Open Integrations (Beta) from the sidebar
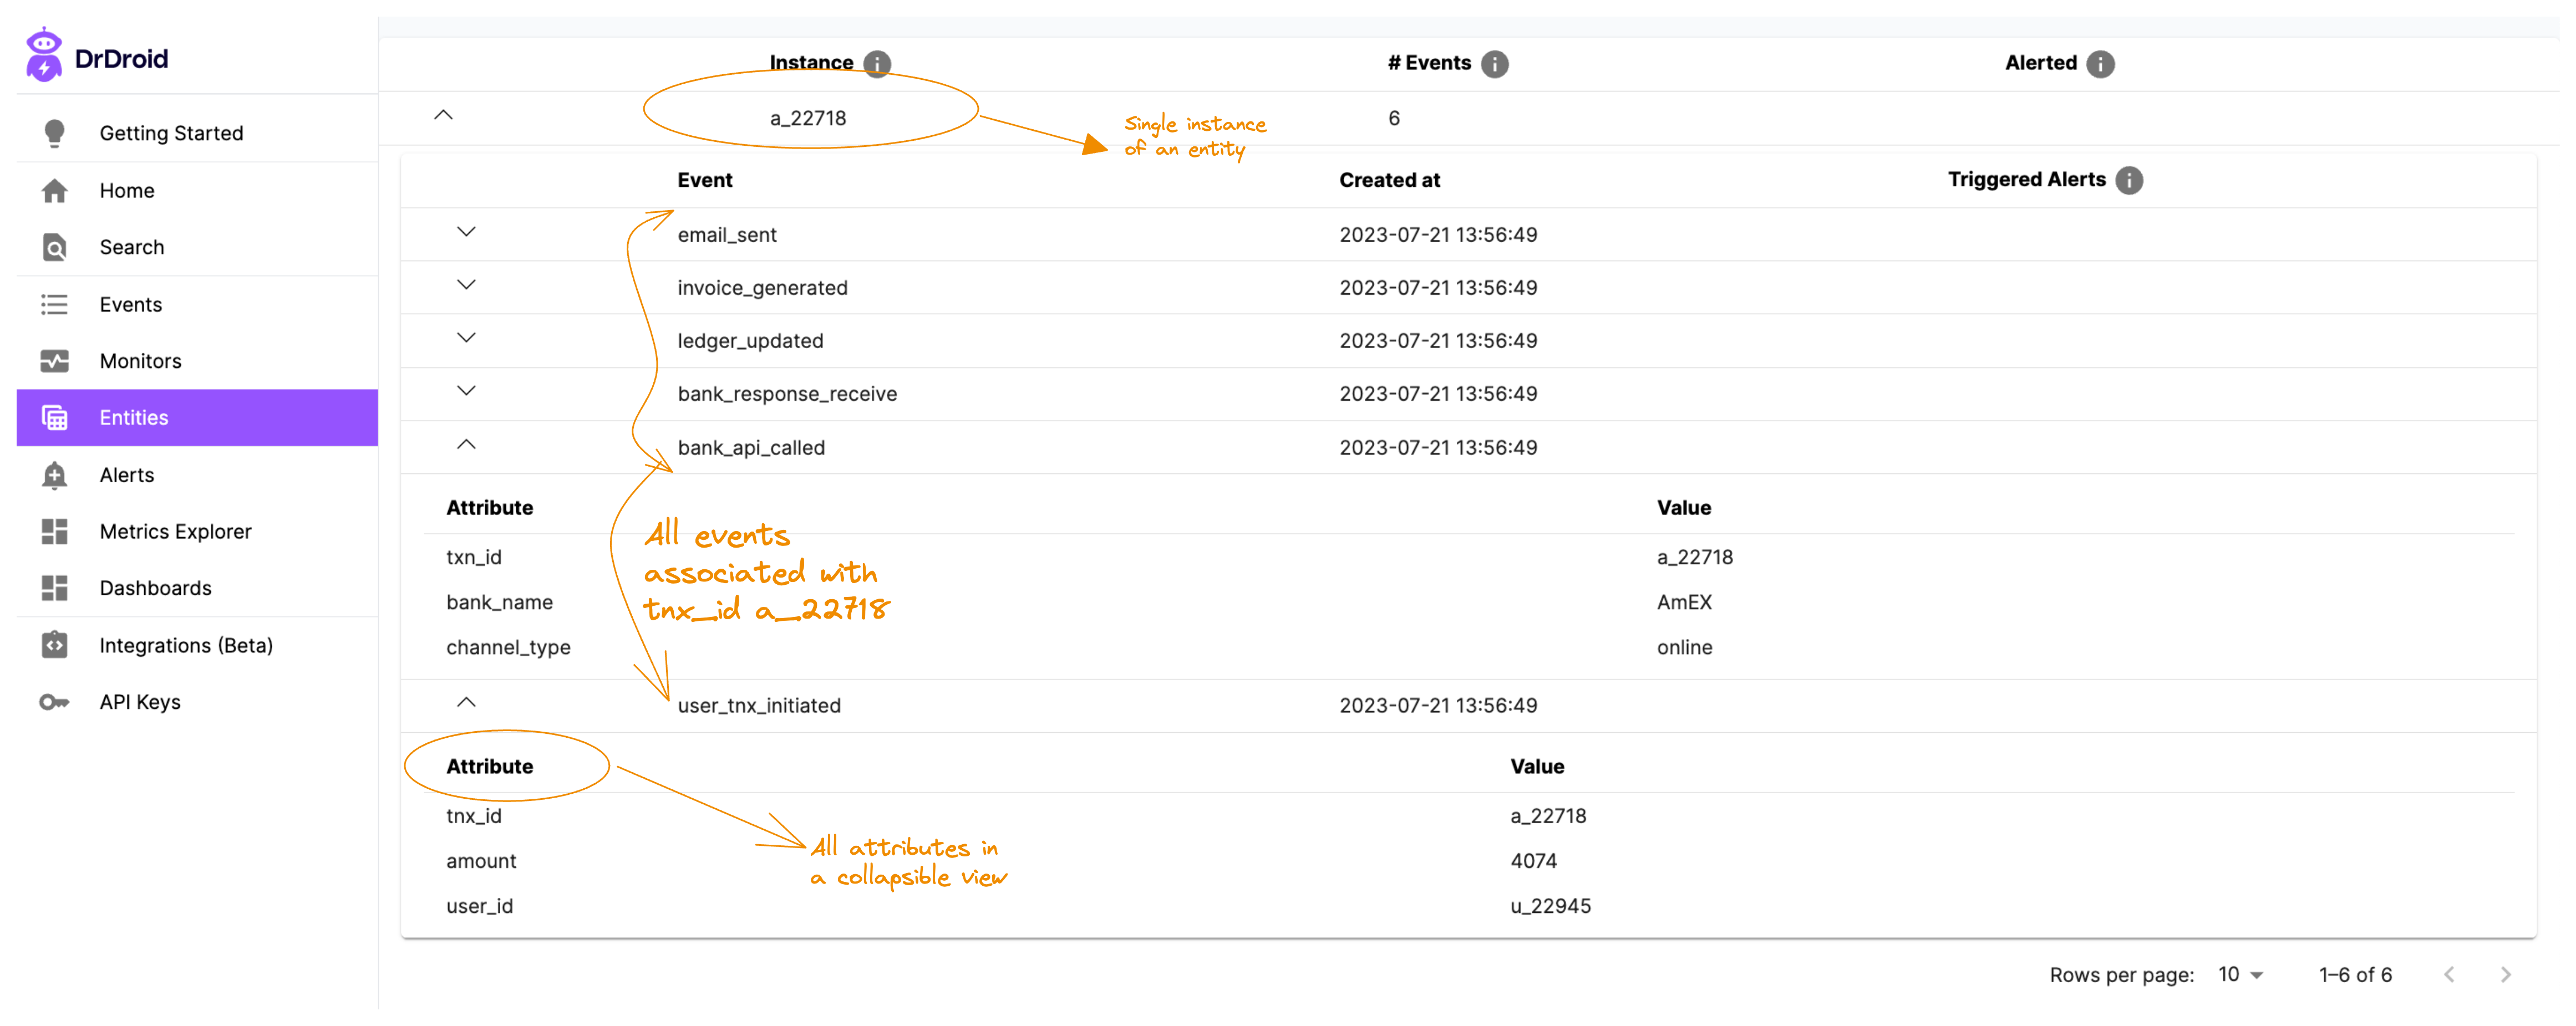 pyautogui.click(x=186, y=645)
